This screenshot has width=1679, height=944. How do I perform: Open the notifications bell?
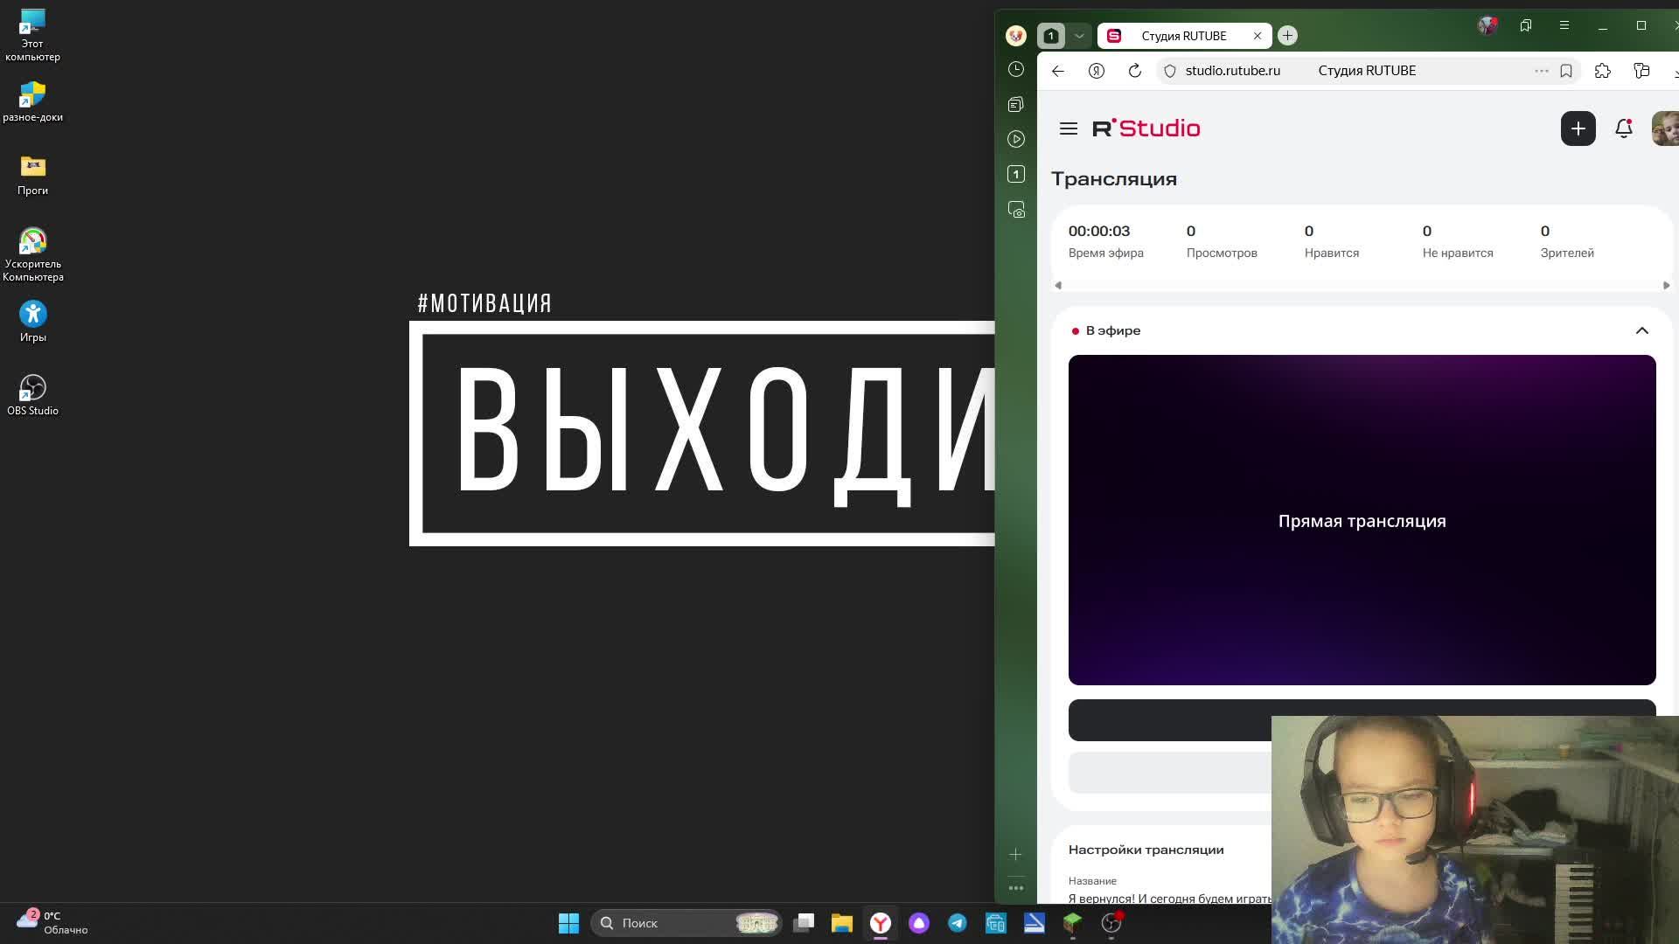click(x=1623, y=128)
